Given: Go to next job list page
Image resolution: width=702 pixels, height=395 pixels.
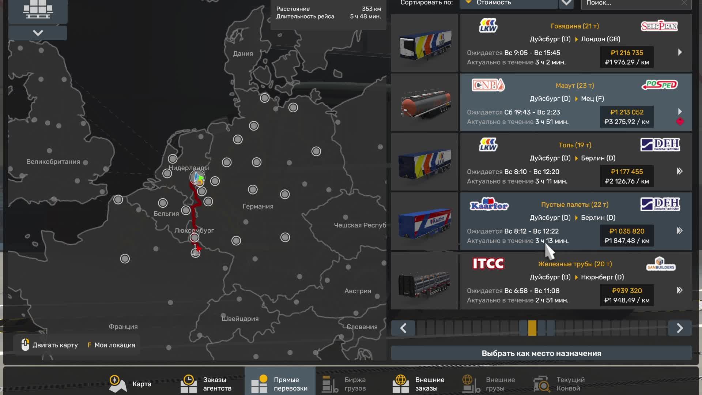Looking at the screenshot, I should tap(679, 328).
